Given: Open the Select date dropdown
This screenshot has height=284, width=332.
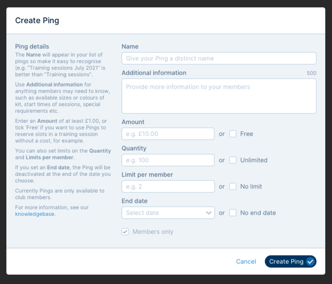Looking at the screenshot, I should 168,213.
